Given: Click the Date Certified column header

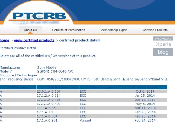Looking at the screenshot, I should tap(145, 87).
